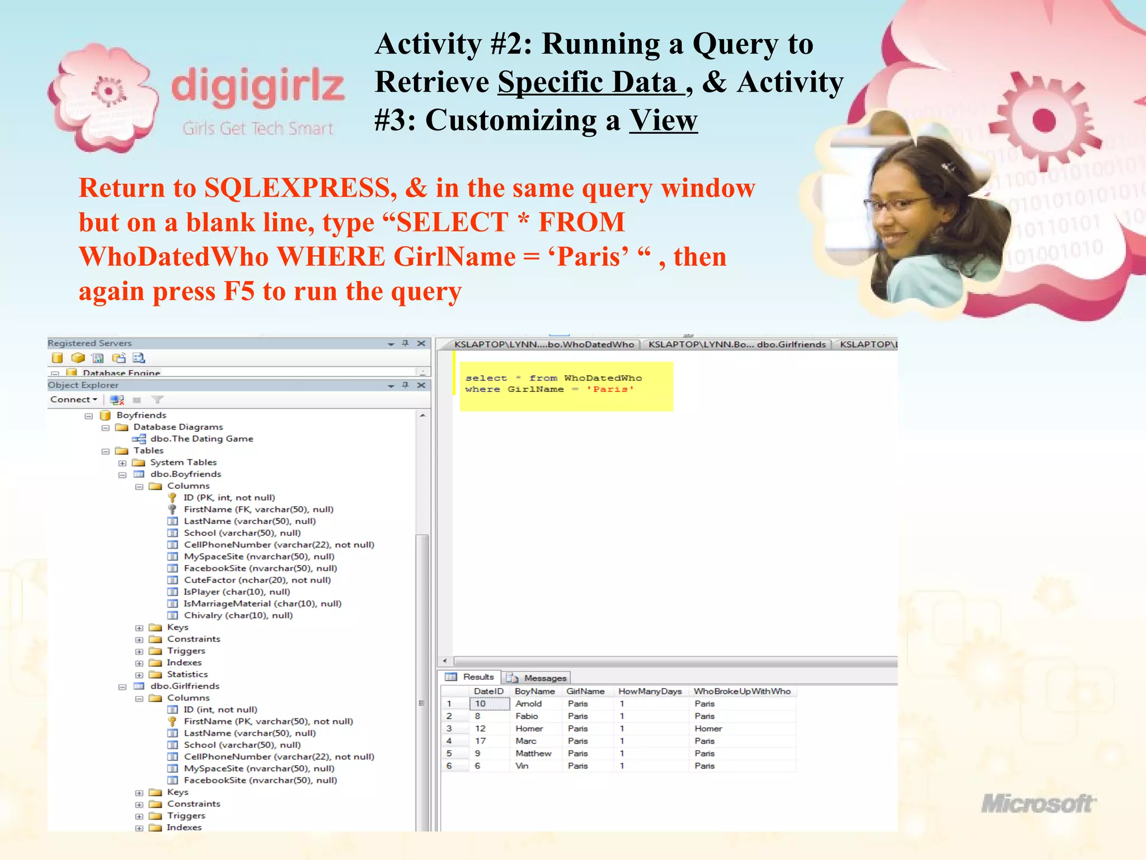Select the DateID cell with value 17

pyautogui.click(x=489, y=741)
